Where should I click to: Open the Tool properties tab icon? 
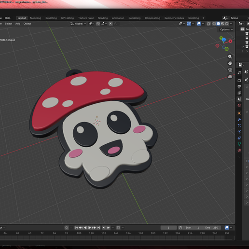[239, 73]
